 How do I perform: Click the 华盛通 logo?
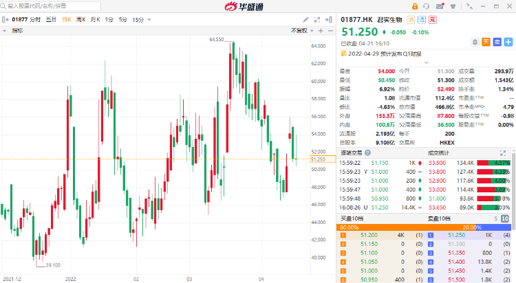tap(244, 6)
